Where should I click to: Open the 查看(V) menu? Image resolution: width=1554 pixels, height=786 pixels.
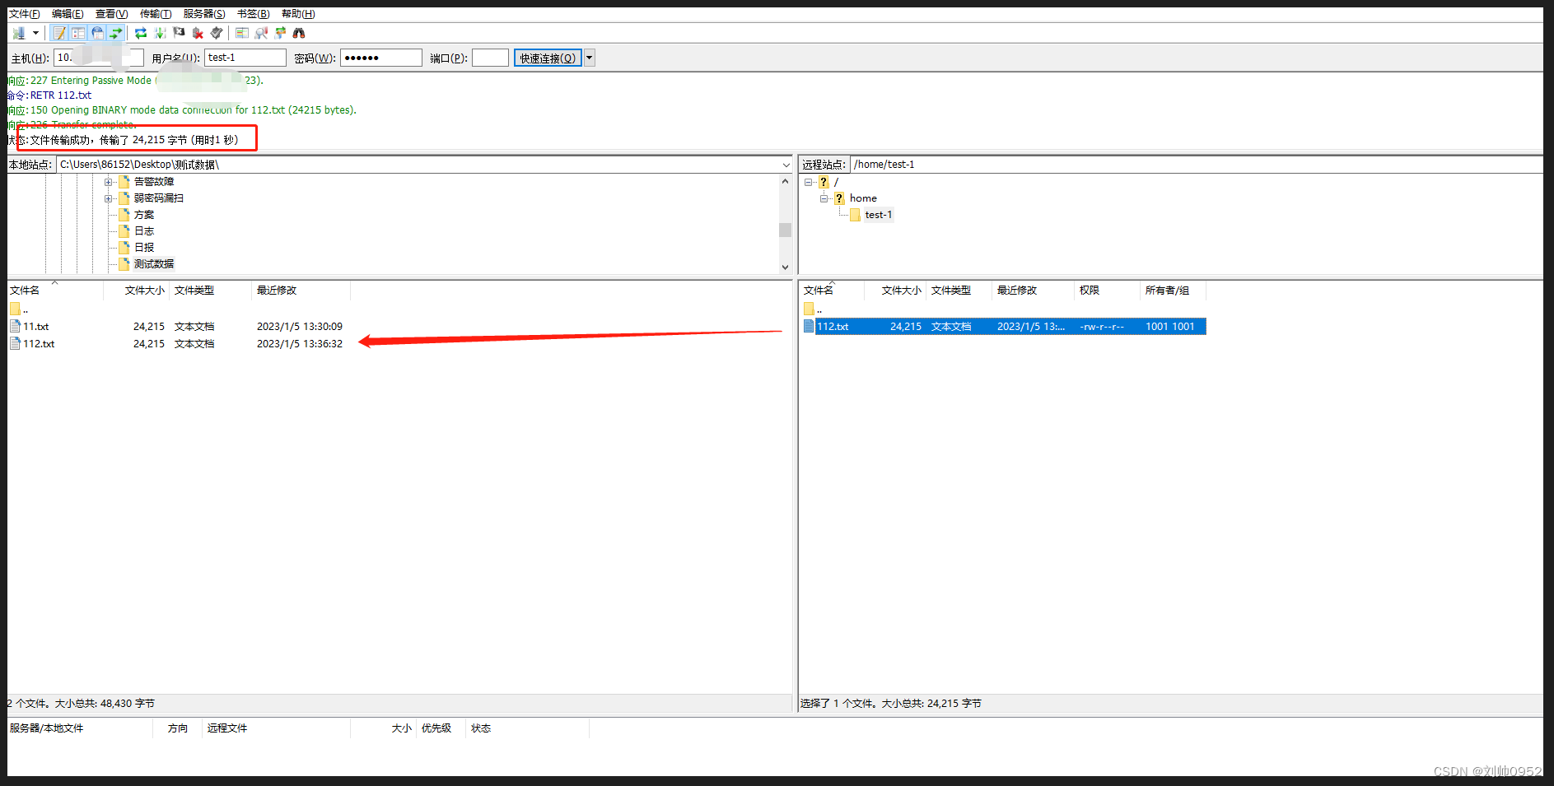111,14
